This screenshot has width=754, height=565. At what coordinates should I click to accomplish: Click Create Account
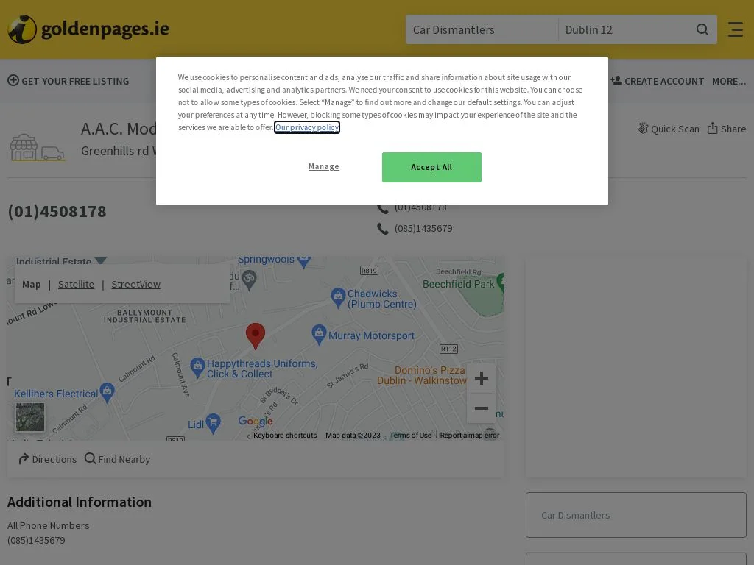tap(657, 81)
